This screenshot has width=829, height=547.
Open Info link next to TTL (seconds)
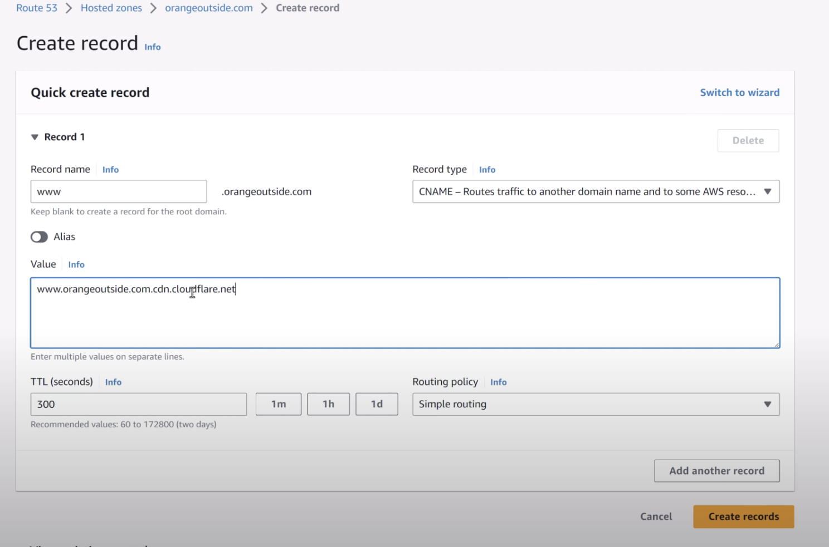113,382
